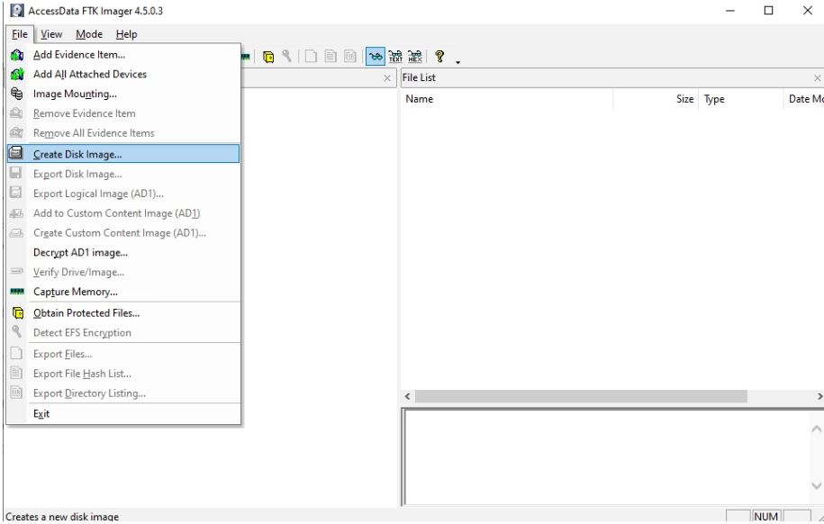Select Add All Attached Devices
Viewport: 824px width, 524px height.
tap(123, 74)
